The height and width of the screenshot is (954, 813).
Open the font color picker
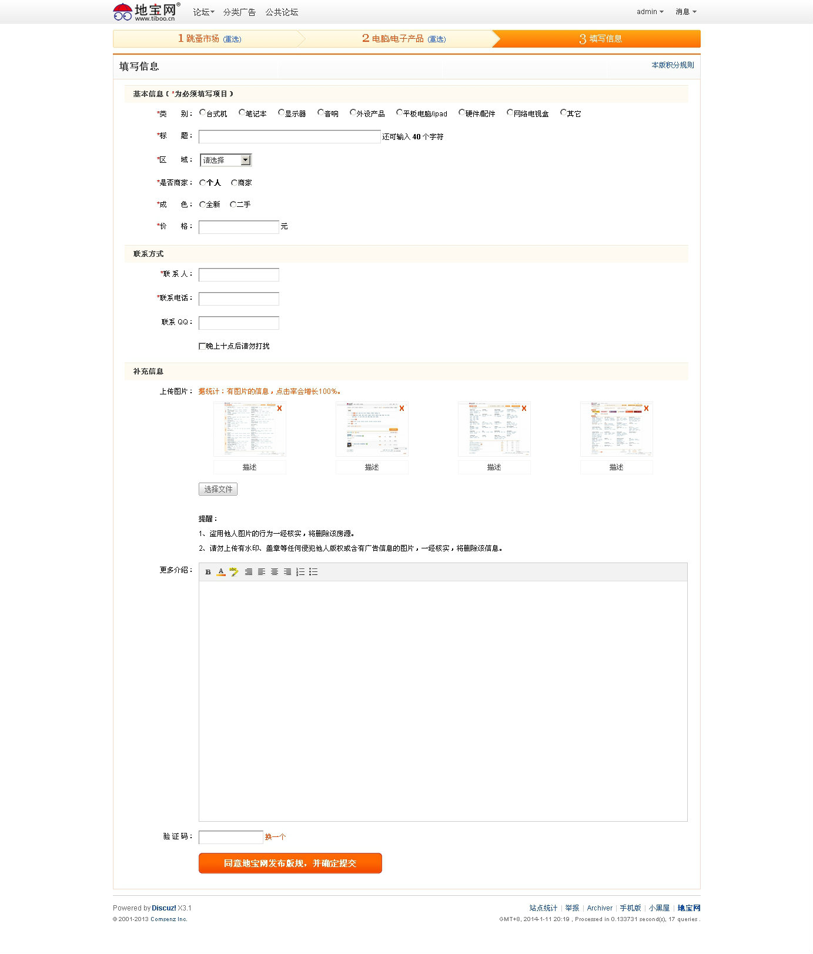(x=221, y=572)
